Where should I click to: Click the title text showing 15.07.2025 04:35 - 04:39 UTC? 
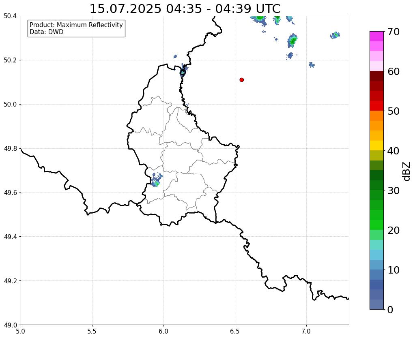[x=185, y=9]
